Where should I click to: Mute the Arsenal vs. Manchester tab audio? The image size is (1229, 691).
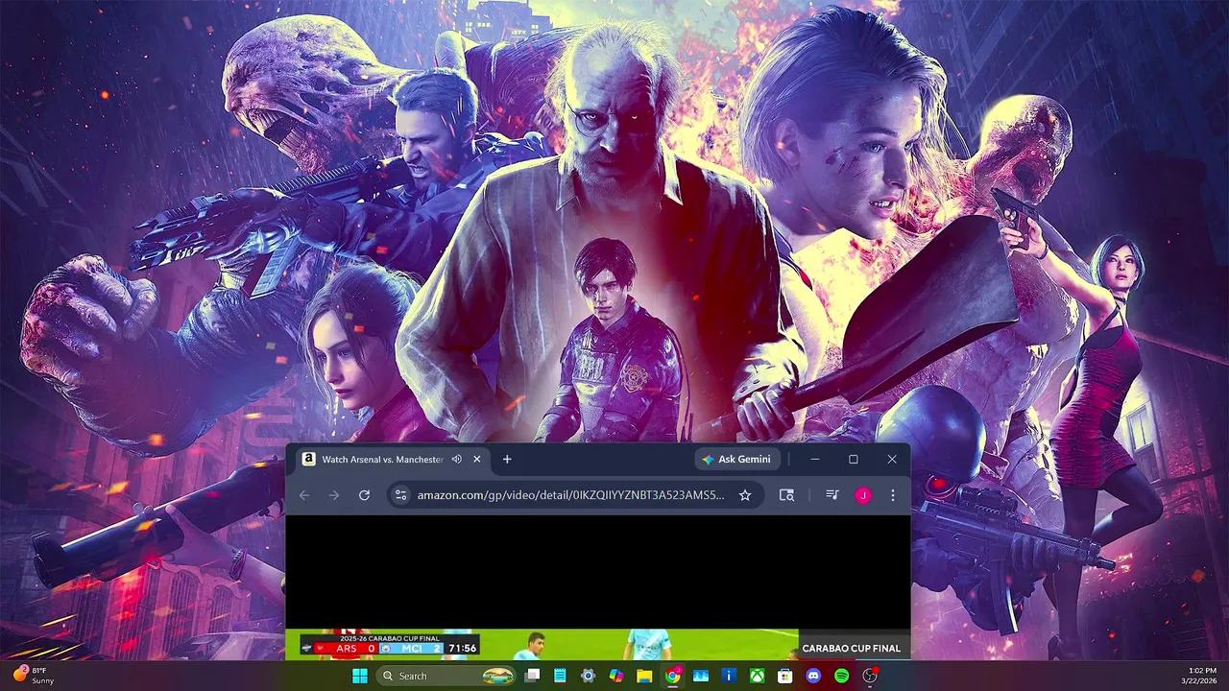pyautogui.click(x=457, y=460)
